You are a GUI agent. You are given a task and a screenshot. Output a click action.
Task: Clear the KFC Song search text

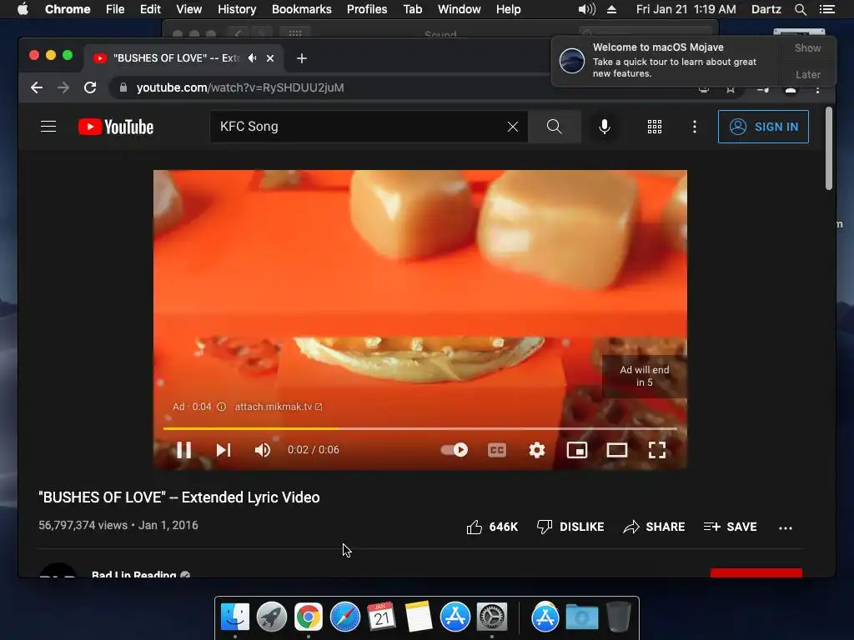tap(513, 127)
